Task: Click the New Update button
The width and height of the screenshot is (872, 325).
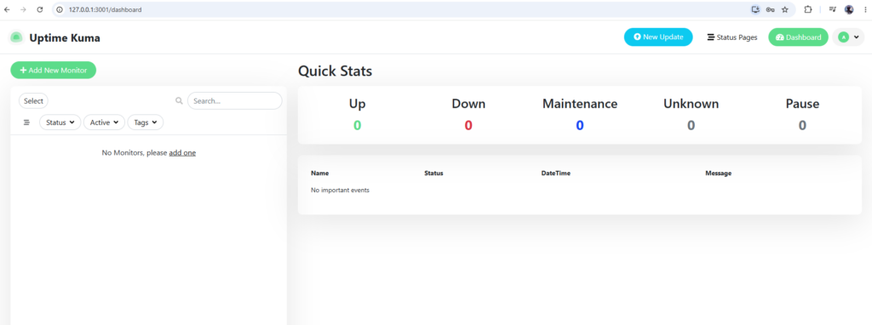Action: pyautogui.click(x=658, y=37)
